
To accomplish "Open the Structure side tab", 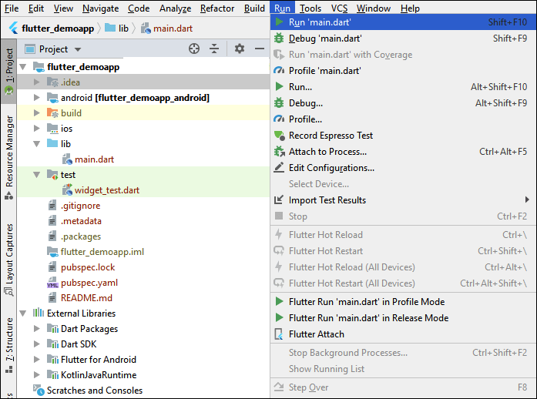I will (9, 345).
